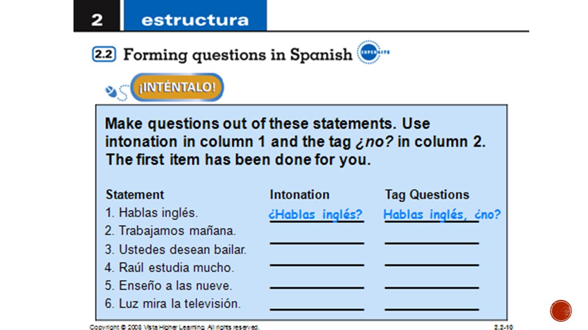The height and width of the screenshot is (330, 588).
Task: Click the answer ¿Hablas inglés? in blue
Action: [316, 214]
